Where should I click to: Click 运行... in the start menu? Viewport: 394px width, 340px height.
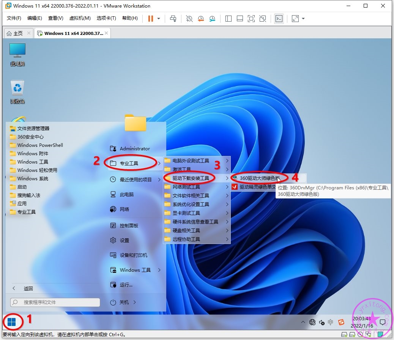pos(121,285)
